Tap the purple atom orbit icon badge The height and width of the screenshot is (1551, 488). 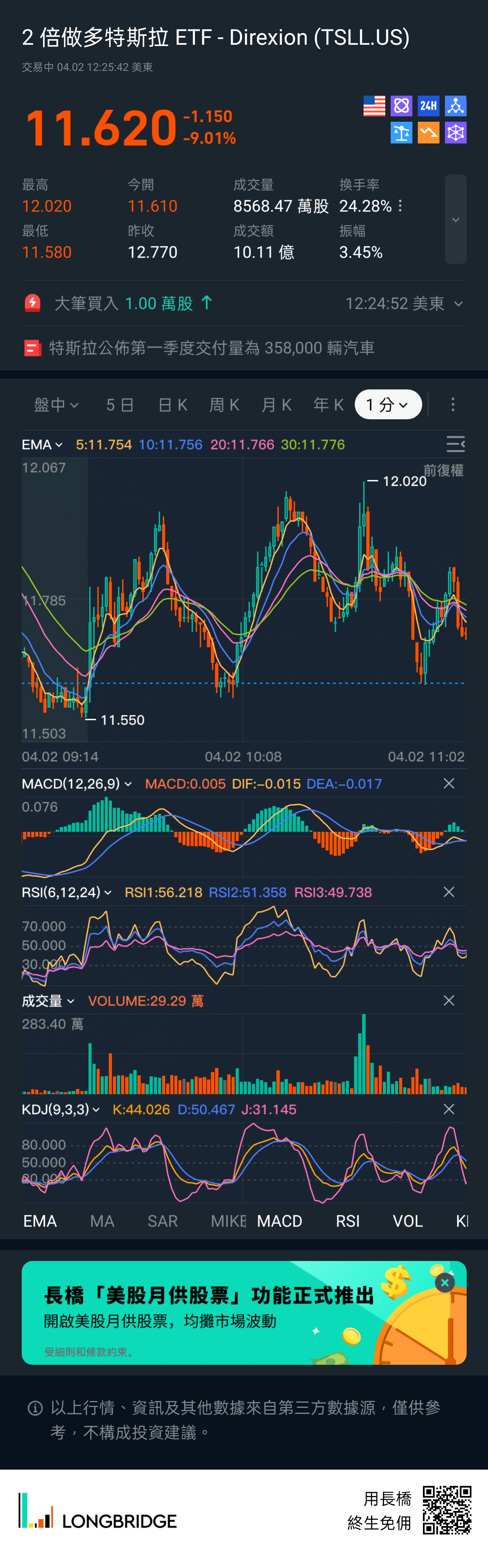pos(401,106)
